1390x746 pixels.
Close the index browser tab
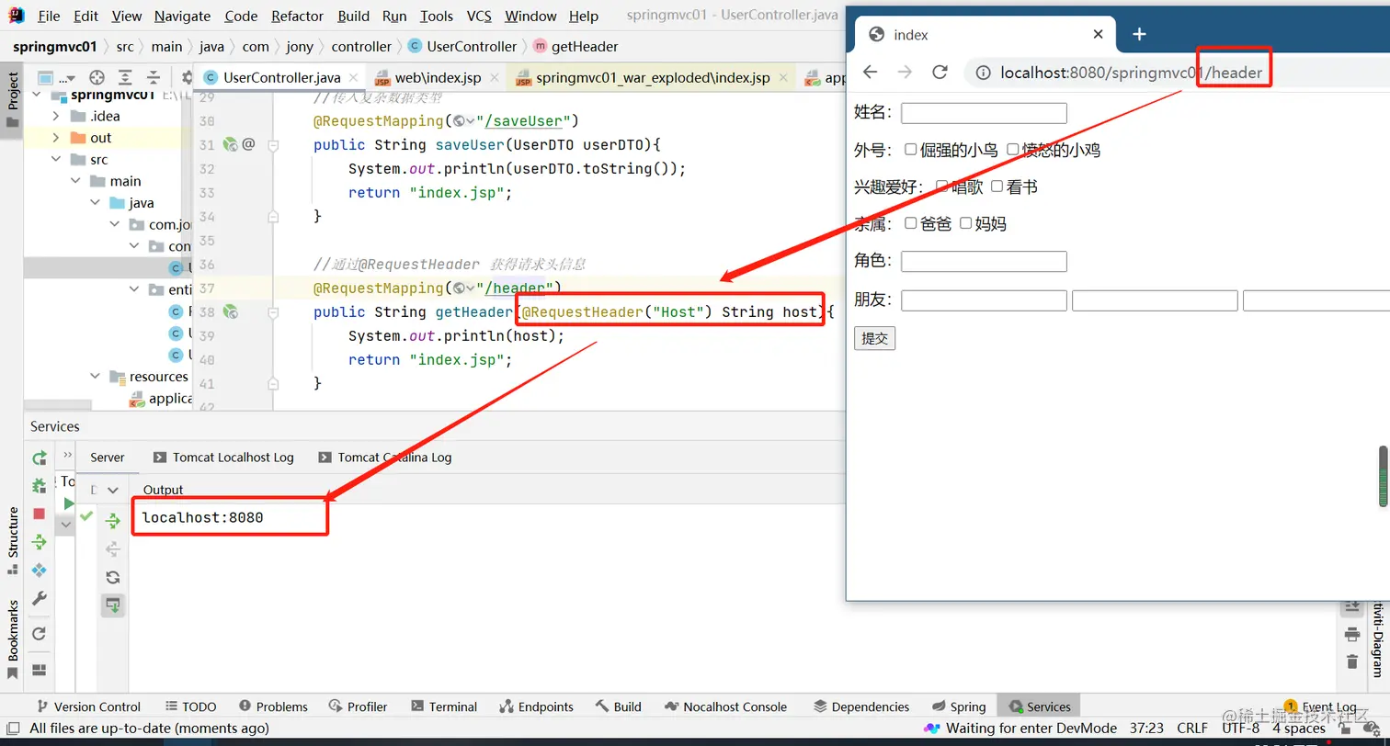(x=1098, y=34)
